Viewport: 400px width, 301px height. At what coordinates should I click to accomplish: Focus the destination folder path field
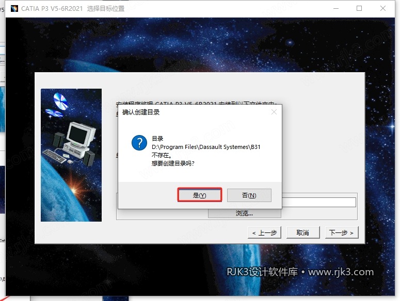[318, 203]
